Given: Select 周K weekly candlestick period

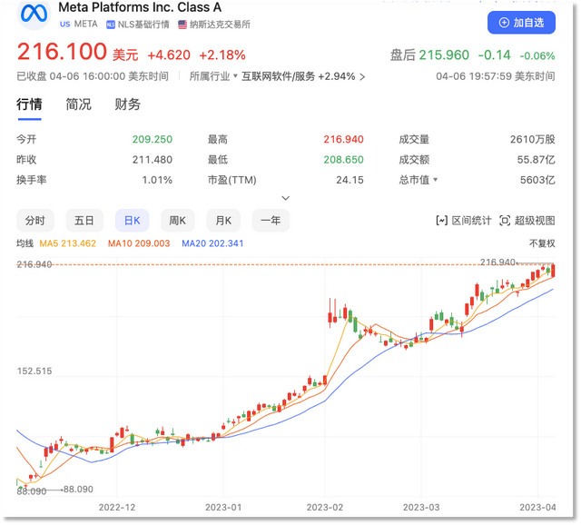Looking at the screenshot, I should pos(177,220).
